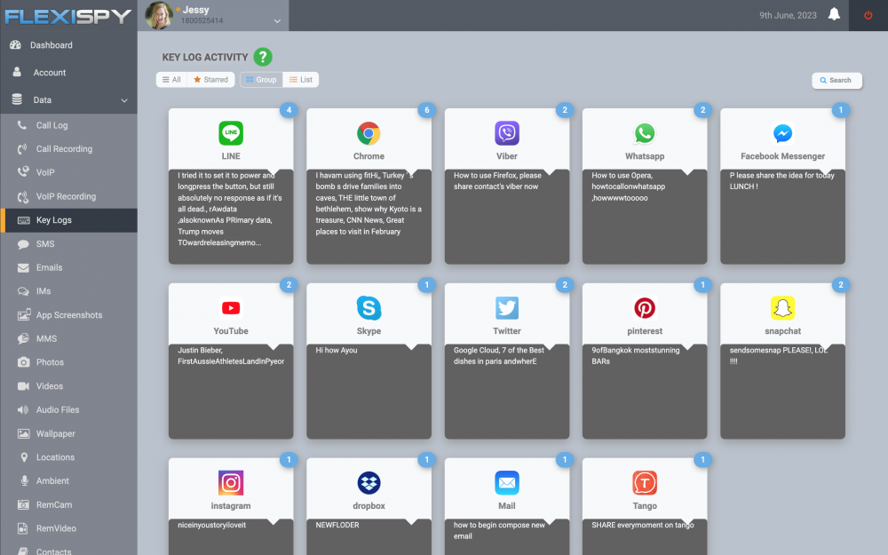Open the green help question mark
Viewport: 888px width, 555px height.
point(263,57)
